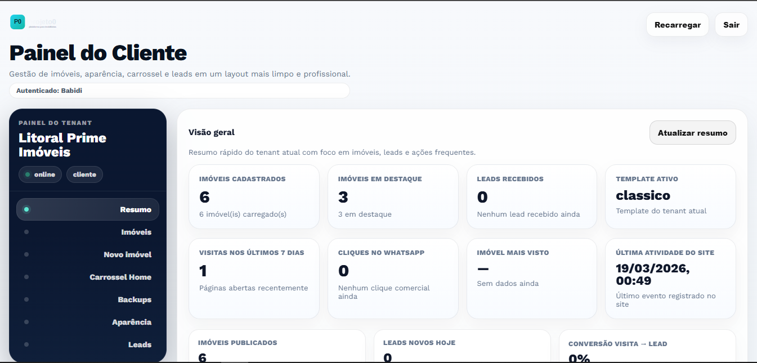The image size is (757, 363).
Task: Select the dot indicator beside Imóveis
Action: click(x=26, y=232)
